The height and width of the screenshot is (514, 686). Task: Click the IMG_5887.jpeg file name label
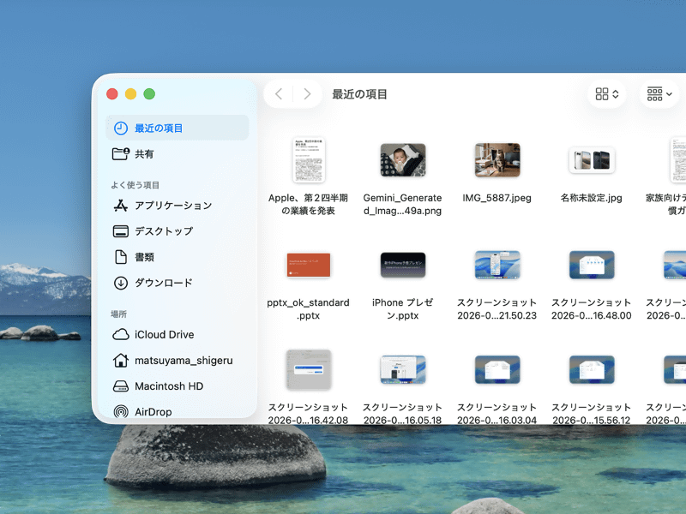497,198
